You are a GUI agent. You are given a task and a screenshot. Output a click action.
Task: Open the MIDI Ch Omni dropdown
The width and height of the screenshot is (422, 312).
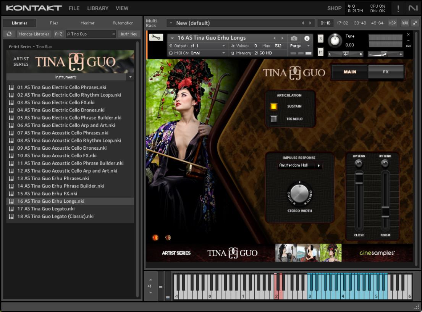[224, 53]
